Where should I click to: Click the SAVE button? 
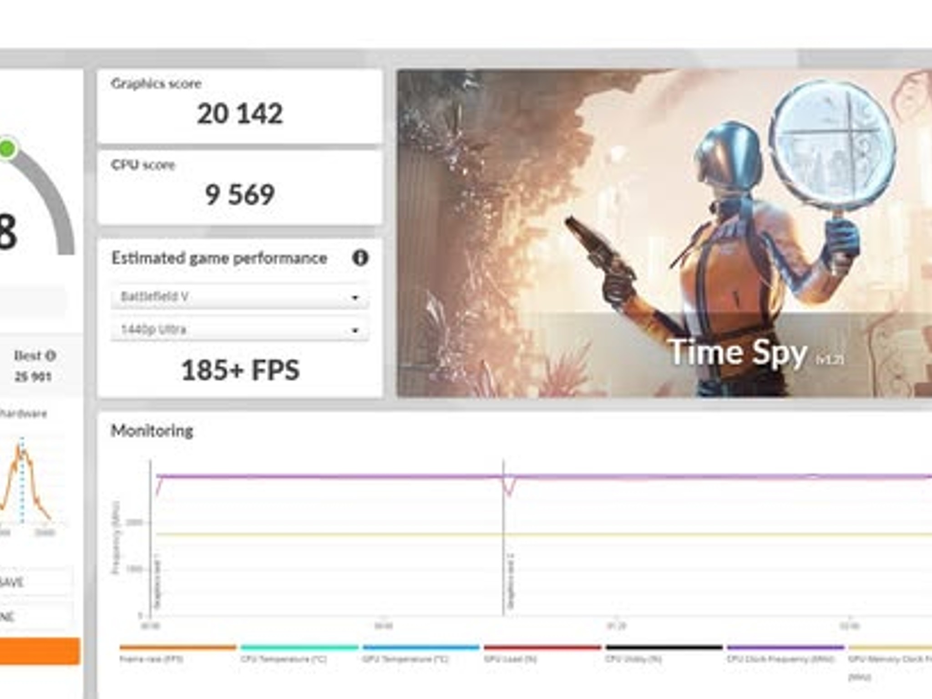tap(35, 582)
